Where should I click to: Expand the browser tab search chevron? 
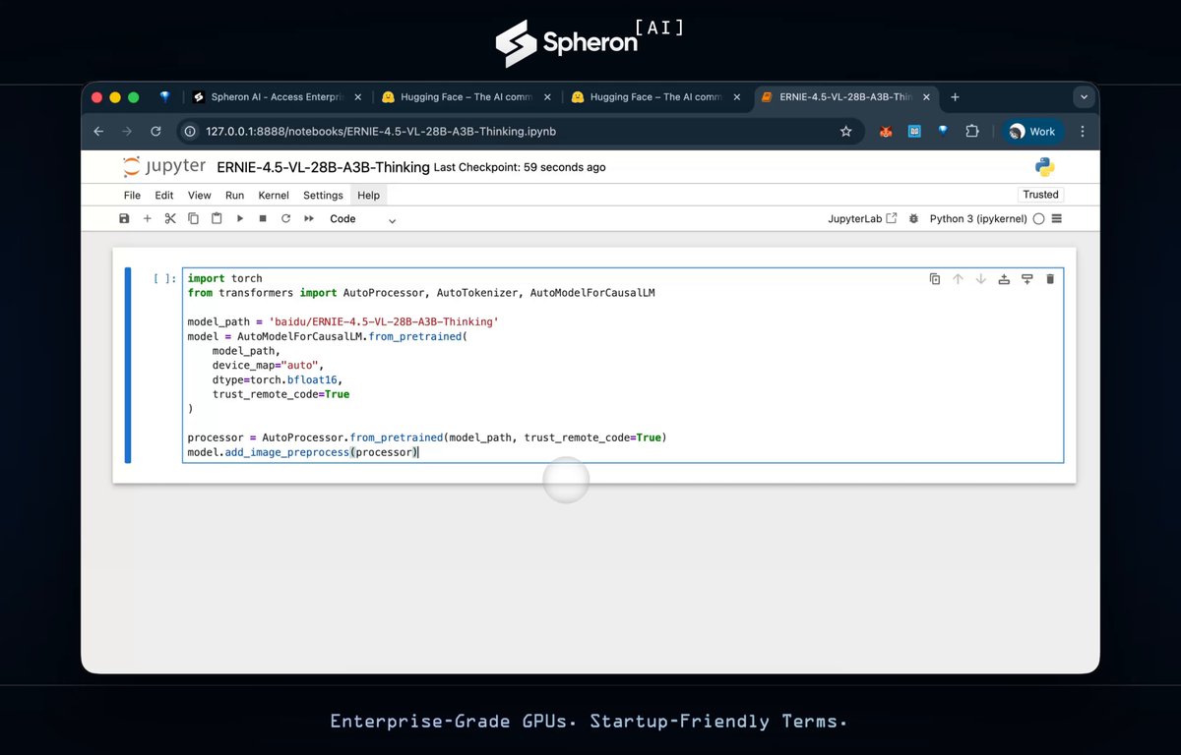(1084, 97)
